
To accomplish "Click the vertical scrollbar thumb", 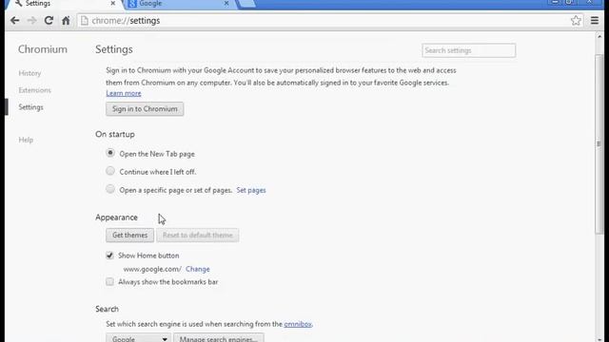I will click(x=599, y=144).
